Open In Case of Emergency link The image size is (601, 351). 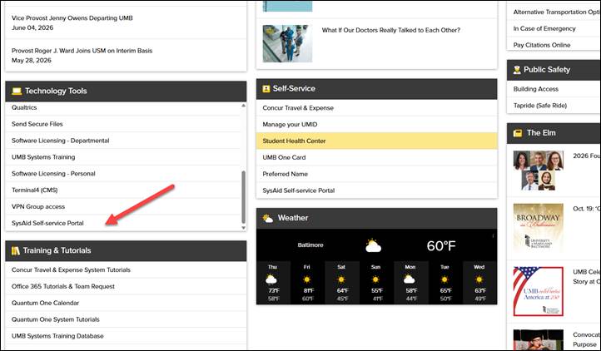pos(544,29)
